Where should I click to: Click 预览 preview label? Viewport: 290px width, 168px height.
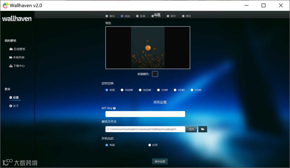point(108,23)
